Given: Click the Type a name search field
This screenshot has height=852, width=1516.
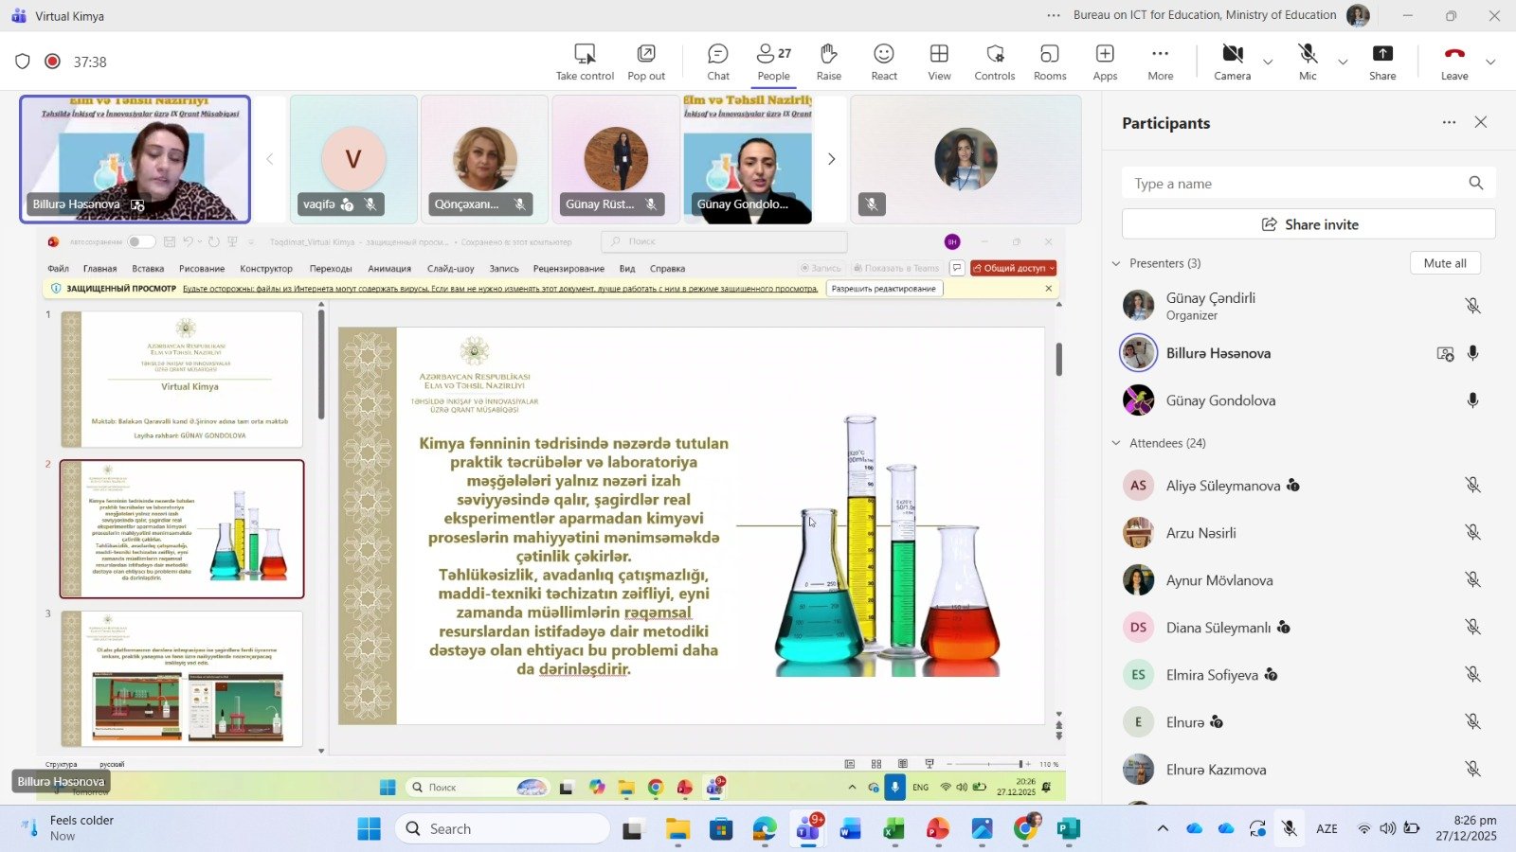Looking at the screenshot, I should coord(1293,184).
